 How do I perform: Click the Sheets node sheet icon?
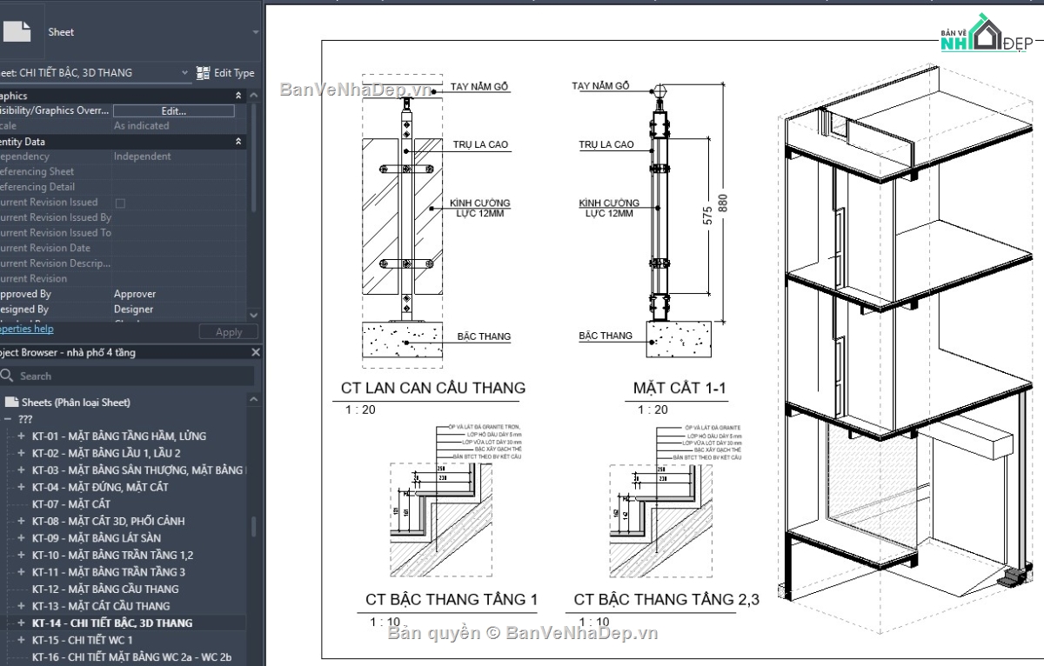[x=11, y=403]
